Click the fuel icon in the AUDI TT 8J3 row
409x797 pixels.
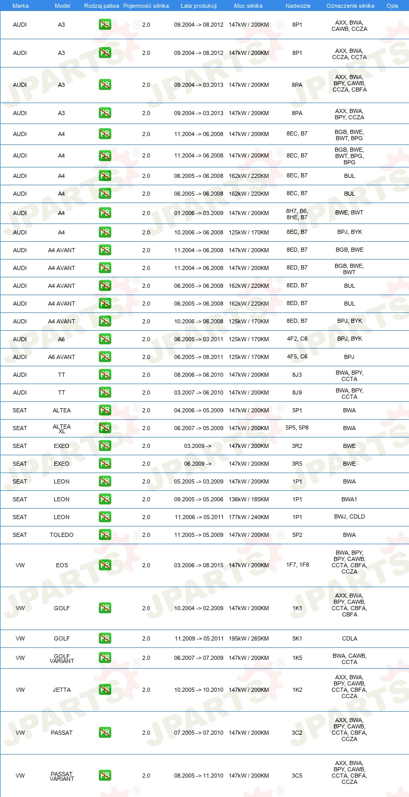tap(105, 375)
